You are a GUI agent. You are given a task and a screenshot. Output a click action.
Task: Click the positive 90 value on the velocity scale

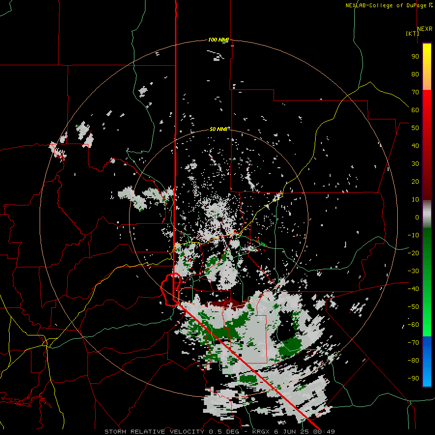415,57
